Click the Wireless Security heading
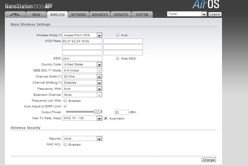248x166 pixels. pos(25,128)
